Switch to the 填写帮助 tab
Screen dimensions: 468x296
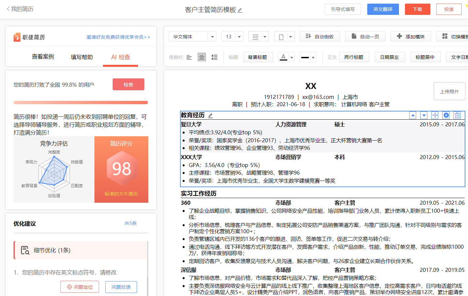[x=82, y=57]
